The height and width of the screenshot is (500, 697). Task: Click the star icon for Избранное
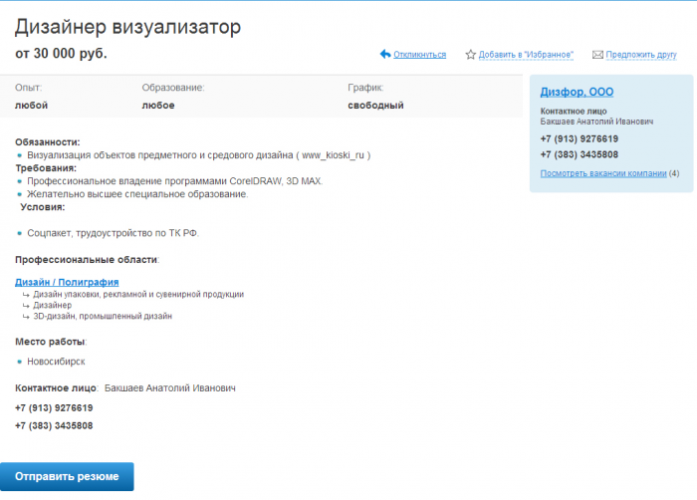point(471,55)
